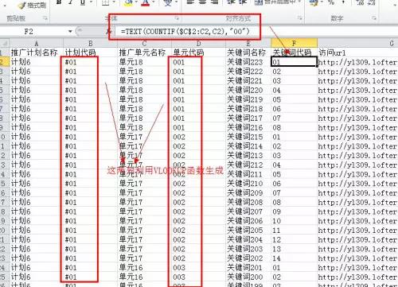Open underline style dropdown arrow
The image size is (398, 287).
tap(91, 2)
